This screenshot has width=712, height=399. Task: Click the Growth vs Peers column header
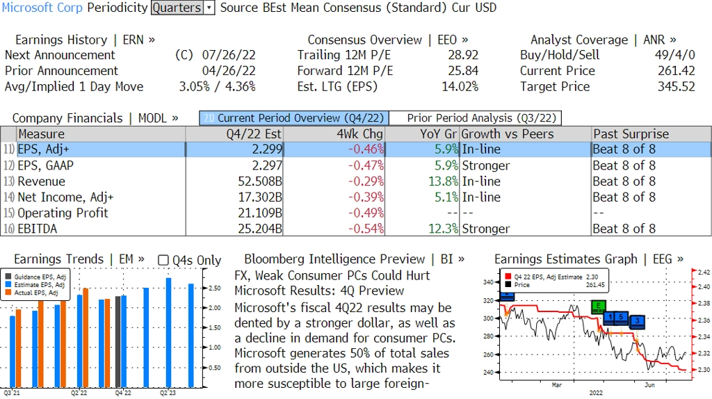tap(526, 134)
